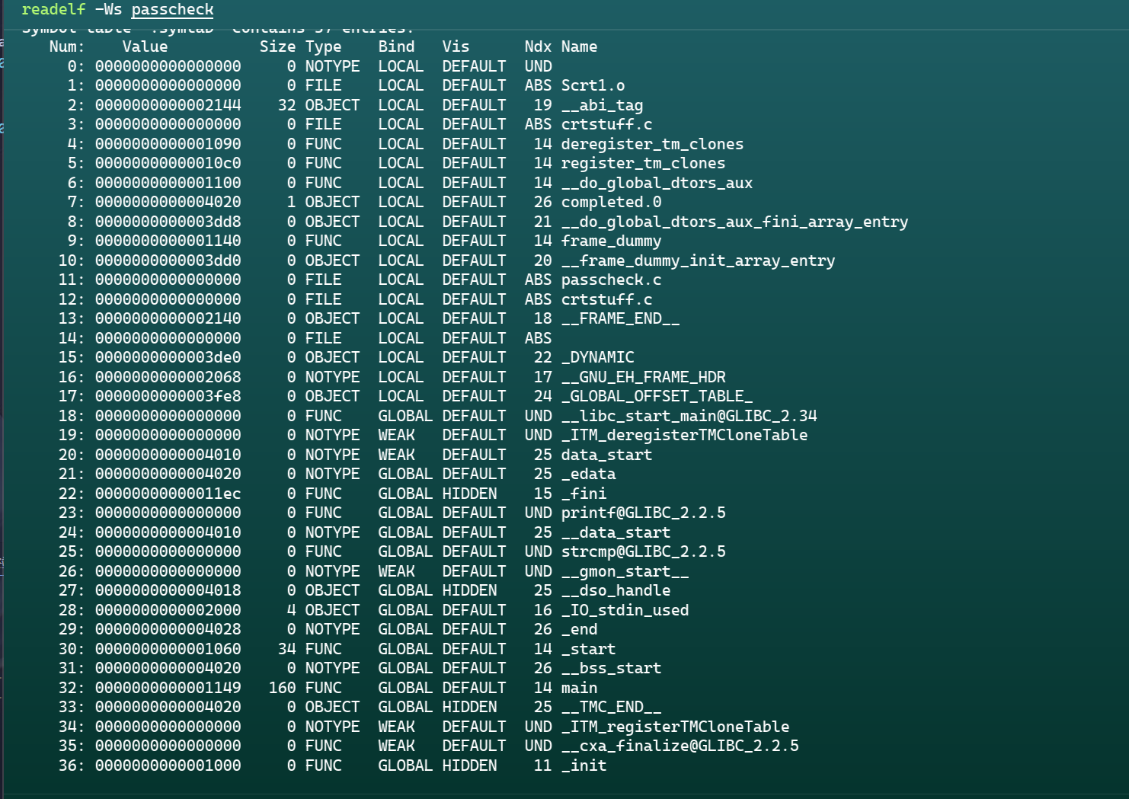This screenshot has width=1129, height=799.
Task: Click the Ndx column header
Action: tap(538, 47)
